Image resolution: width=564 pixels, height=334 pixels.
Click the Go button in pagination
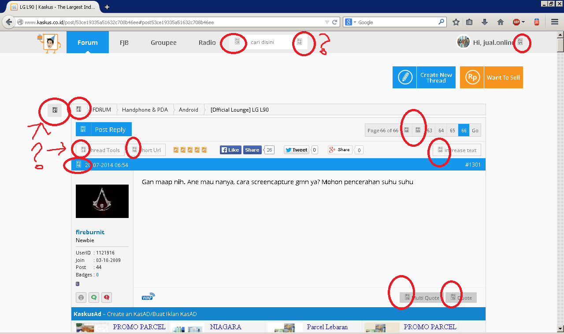tap(475, 131)
